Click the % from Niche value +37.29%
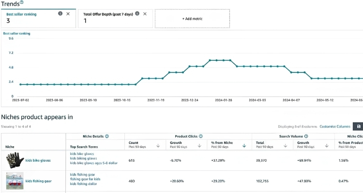This screenshot has width=363, height=193. [218, 161]
